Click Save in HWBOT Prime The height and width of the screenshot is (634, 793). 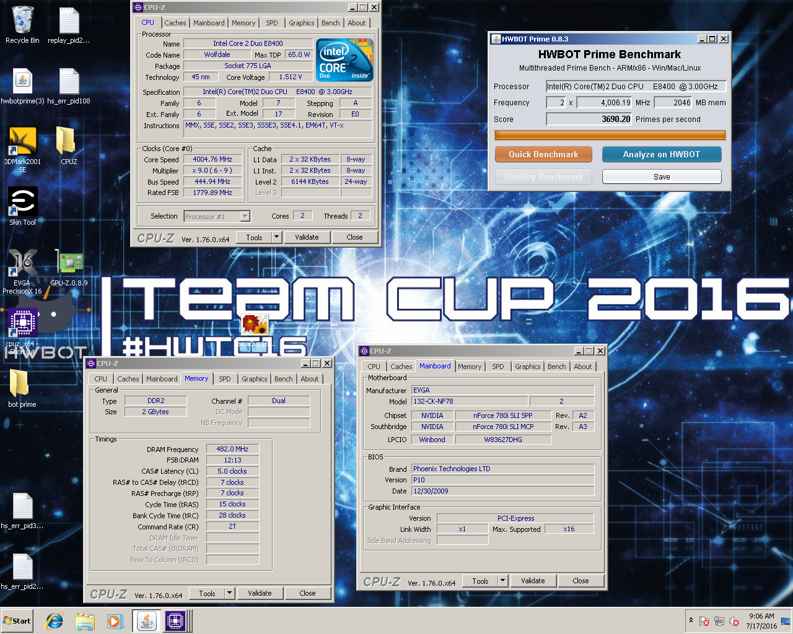[662, 176]
